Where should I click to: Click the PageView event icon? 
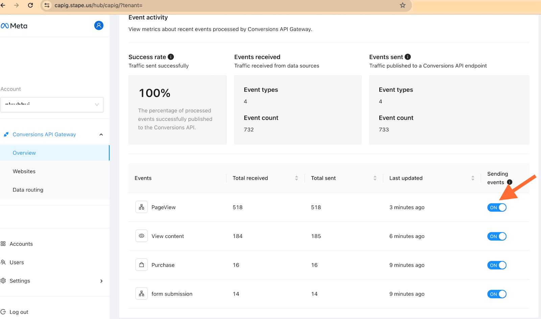(142, 207)
